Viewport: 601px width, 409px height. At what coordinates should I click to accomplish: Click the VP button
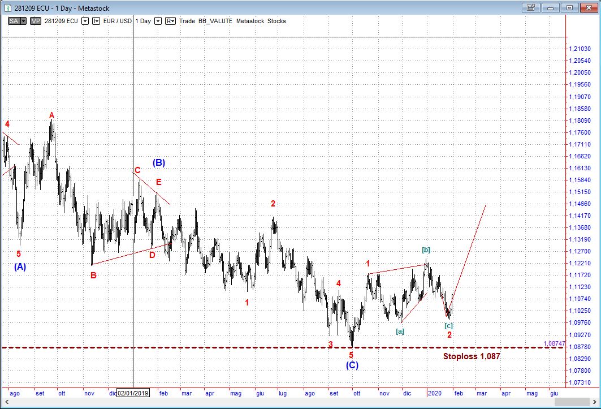[x=36, y=21]
